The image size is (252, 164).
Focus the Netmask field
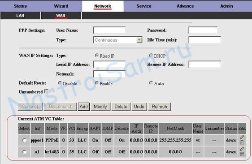point(109,74)
